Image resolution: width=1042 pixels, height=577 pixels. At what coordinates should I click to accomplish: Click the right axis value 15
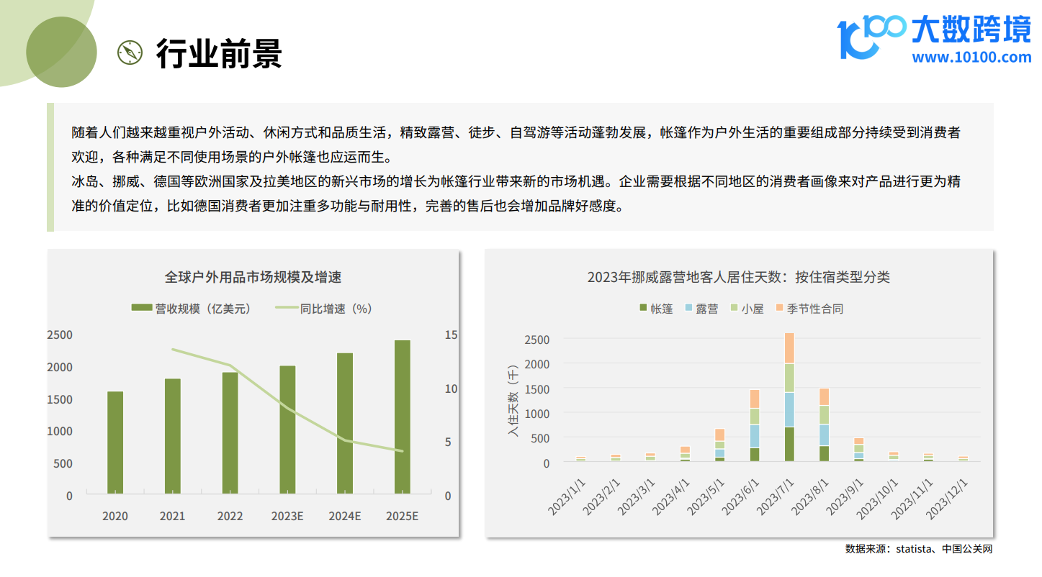[452, 335]
